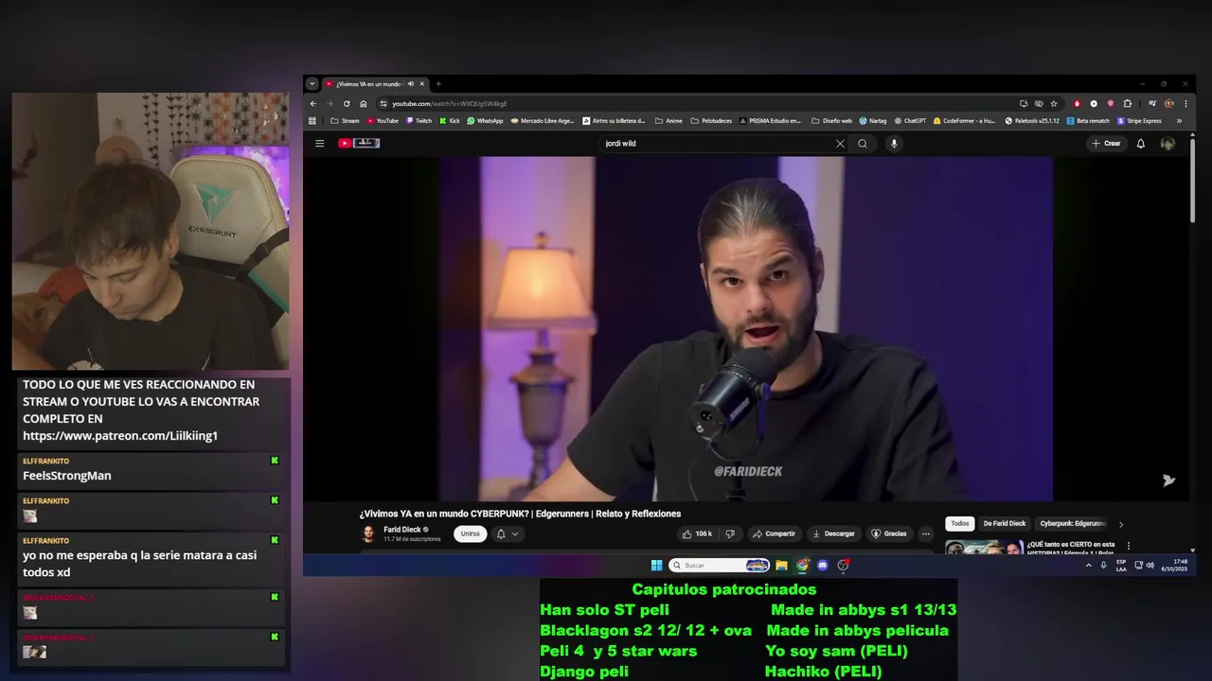Click the Gracias button
Image resolution: width=1212 pixels, height=681 pixels.
tap(889, 533)
